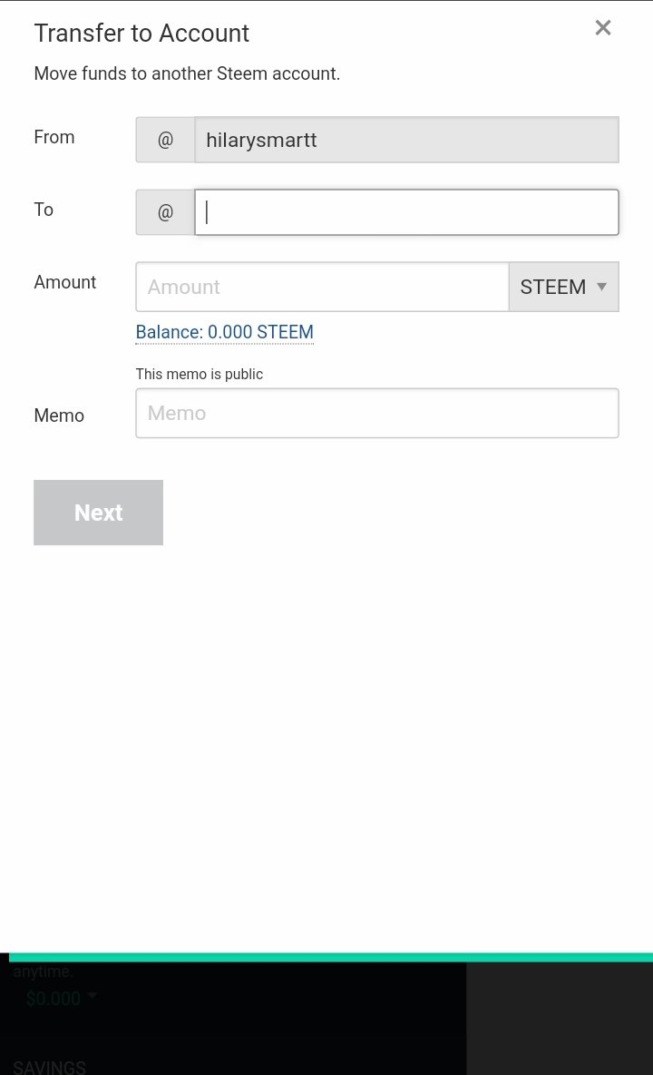Click the 'This memo is public' note

199,374
